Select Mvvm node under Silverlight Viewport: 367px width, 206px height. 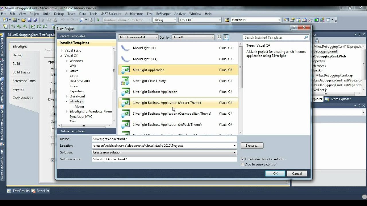(x=79, y=106)
